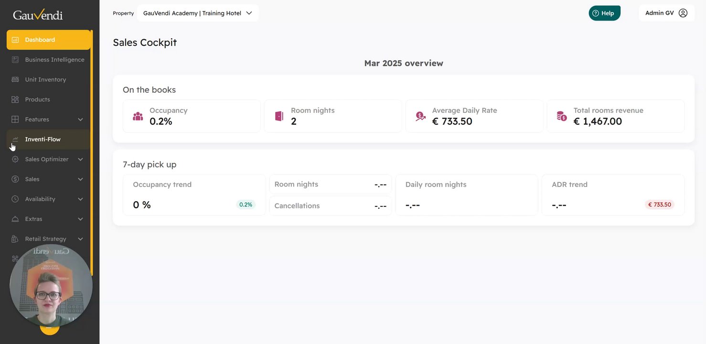This screenshot has width=706, height=344.
Task: Click the Products icon in sidebar
Action: coord(15,99)
